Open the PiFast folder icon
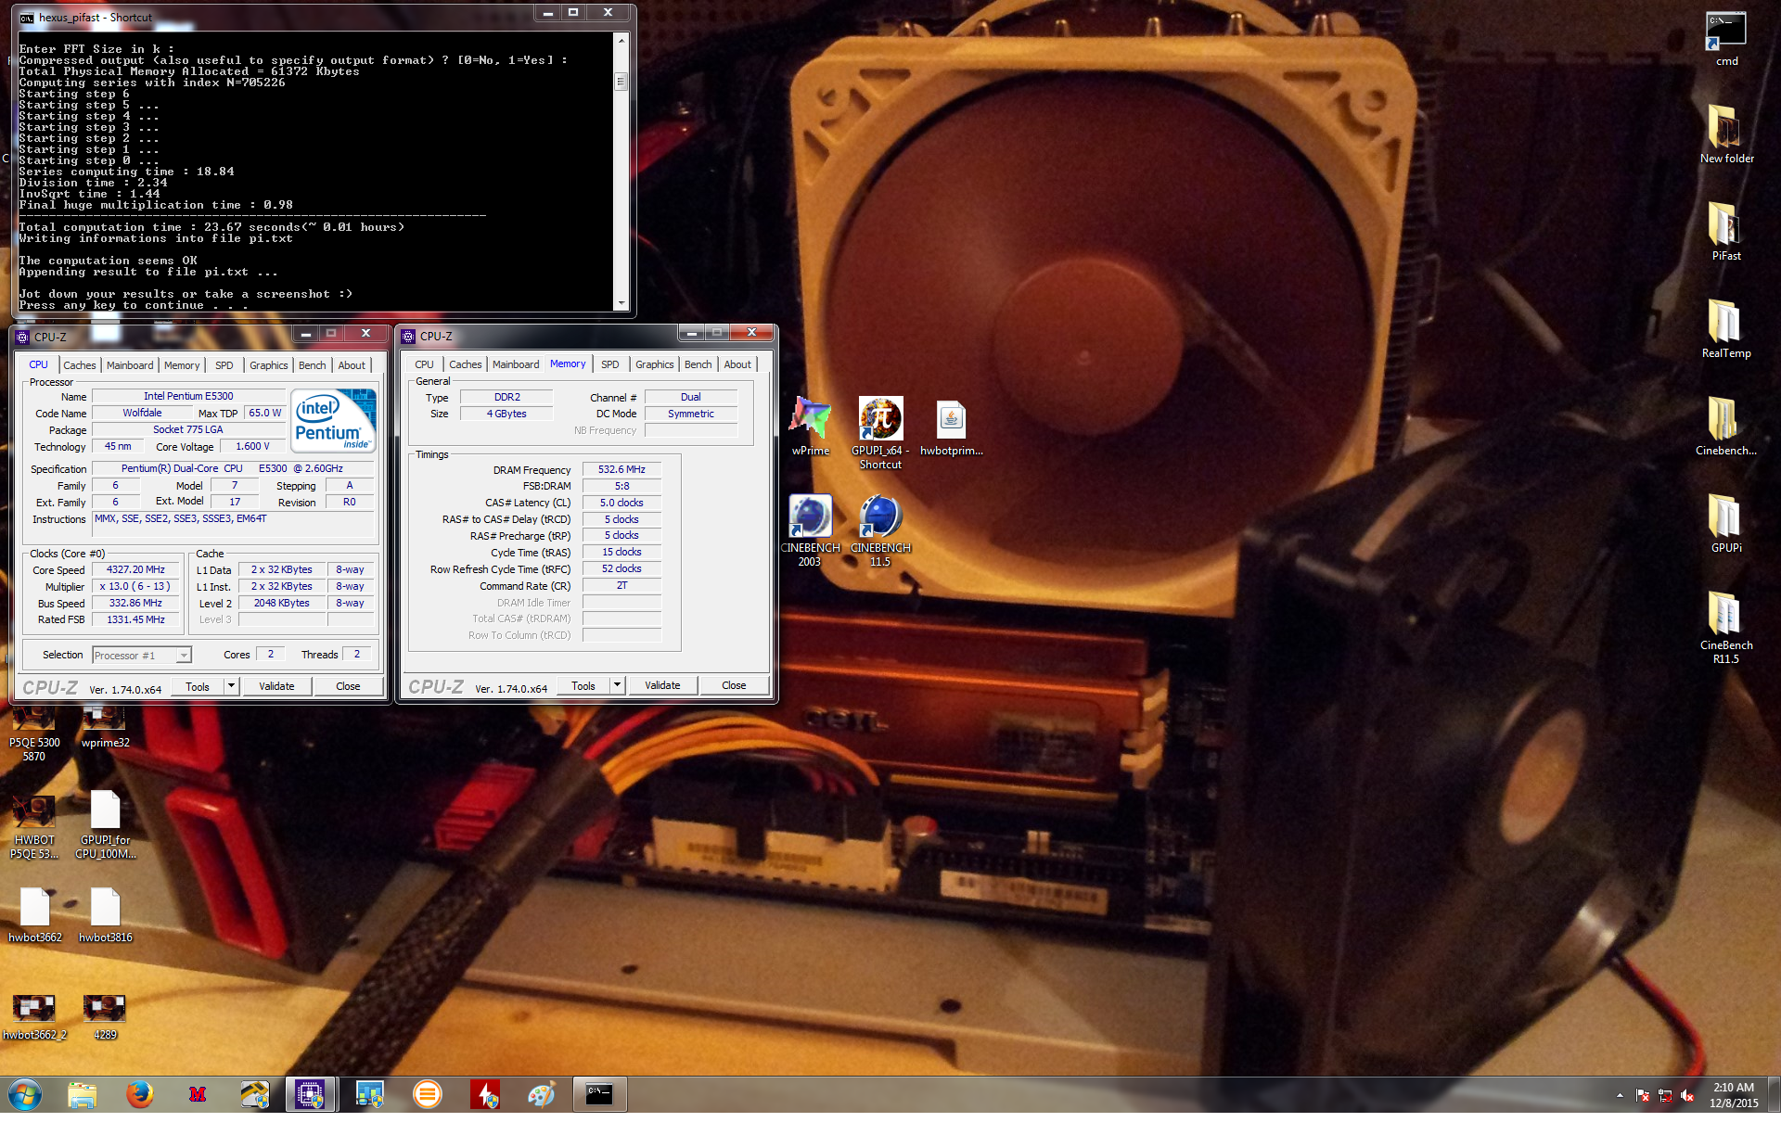1781x1135 pixels. click(x=1725, y=232)
